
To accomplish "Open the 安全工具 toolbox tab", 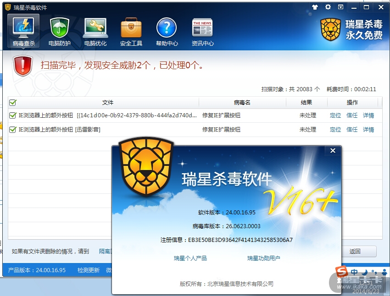I will [131, 32].
